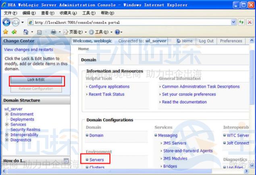Open the Messaging link under Services
The height and width of the screenshot is (175, 256).
coord(168,135)
